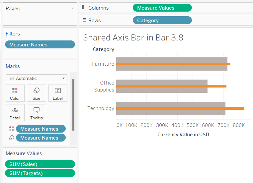This screenshot has width=253, height=183.
Task: Click the chart title Shared Axis Bar
Action: 133,37
